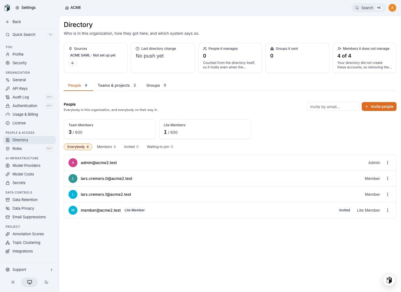The width and height of the screenshot is (401, 292).
Task: Click Members it does not manage card
Action: point(365,58)
